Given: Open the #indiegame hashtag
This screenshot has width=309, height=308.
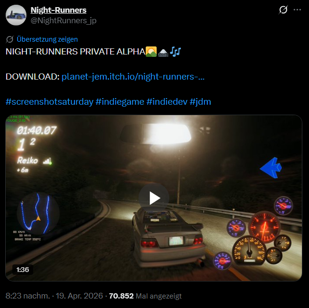Looking at the screenshot, I should pos(120,102).
